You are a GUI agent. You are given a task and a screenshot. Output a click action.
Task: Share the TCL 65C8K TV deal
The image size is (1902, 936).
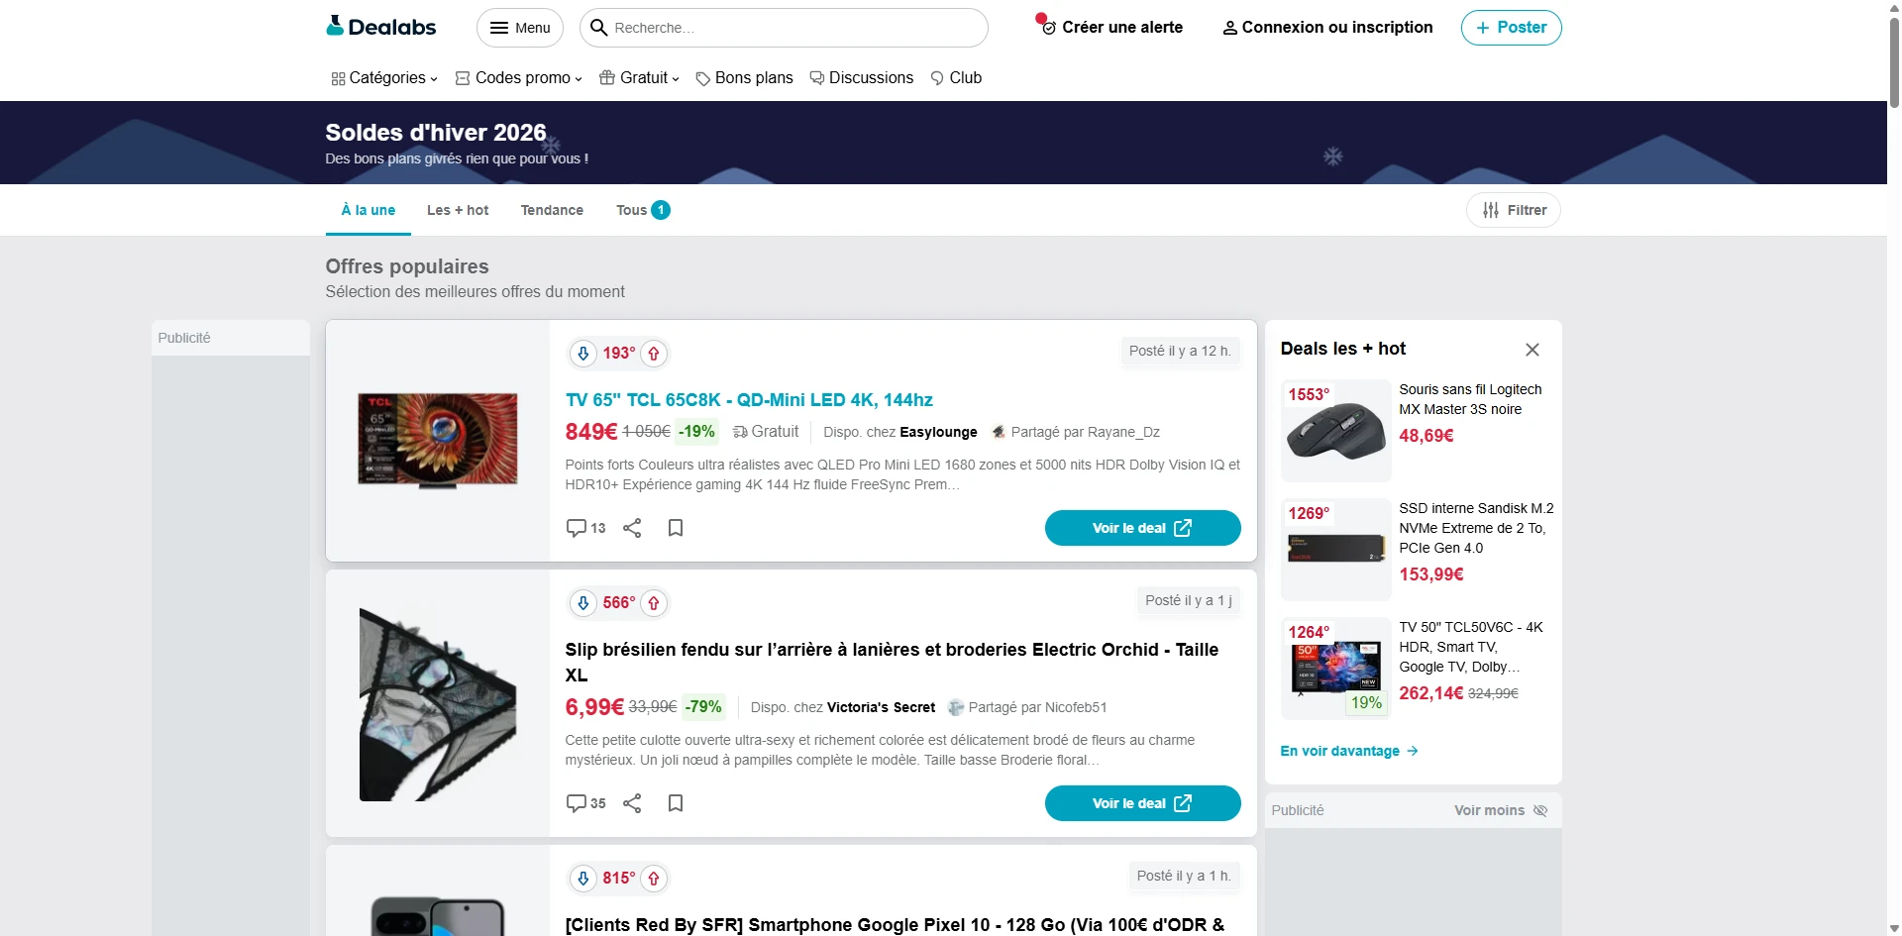632,528
